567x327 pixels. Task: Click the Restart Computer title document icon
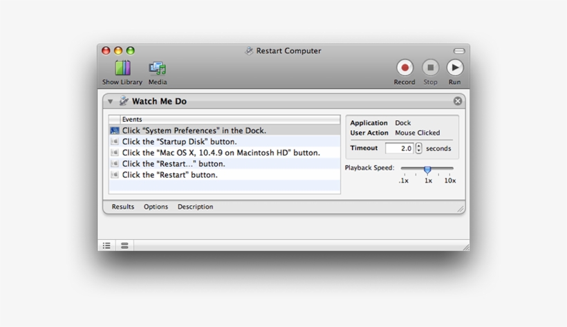(249, 50)
